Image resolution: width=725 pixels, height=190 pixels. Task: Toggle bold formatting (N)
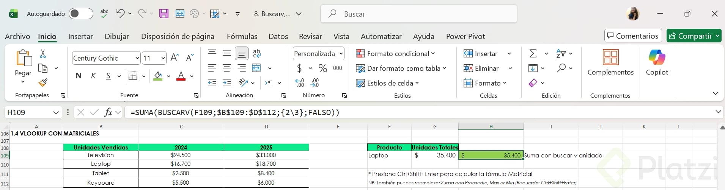click(79, 76)
